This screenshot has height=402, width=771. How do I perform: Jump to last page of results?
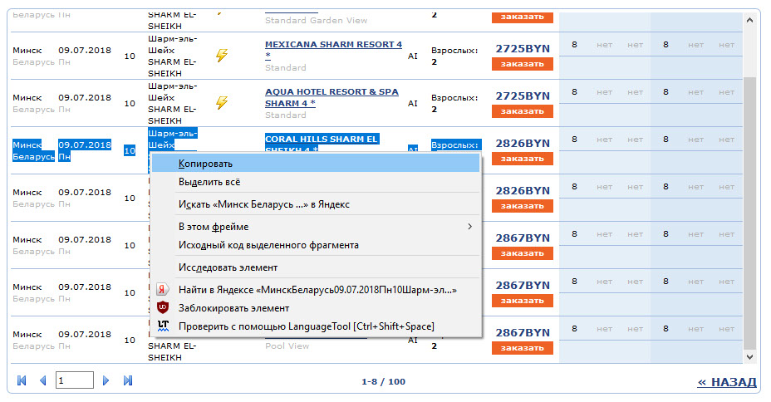pyautogui.click(x=128, y=380)
